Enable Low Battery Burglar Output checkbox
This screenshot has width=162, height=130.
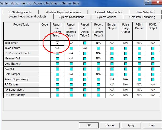pyautogui.click(x=112, y=64)
